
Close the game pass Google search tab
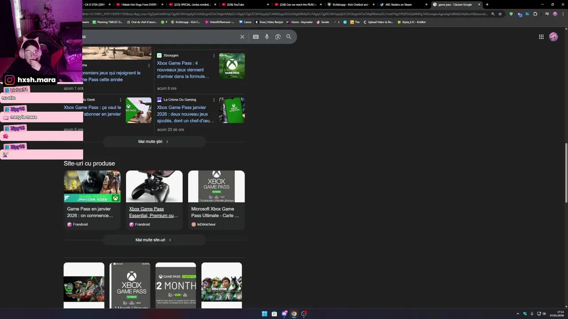479,4
